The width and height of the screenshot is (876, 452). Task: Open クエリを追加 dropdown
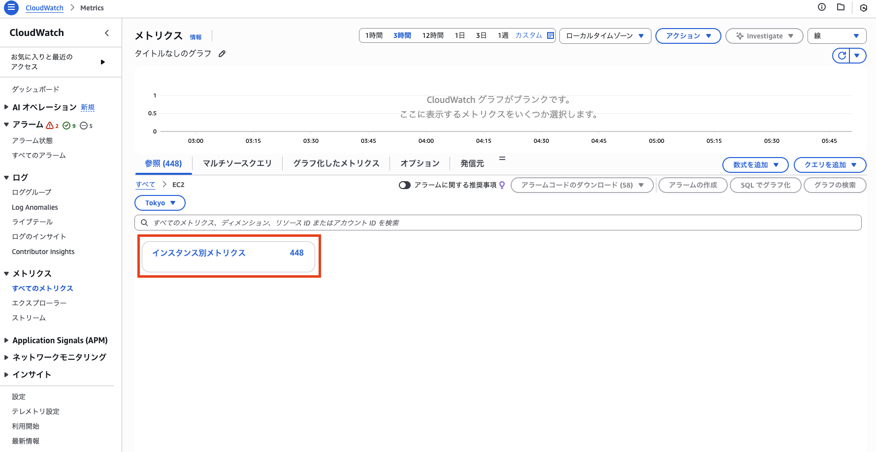pyautogui.click(x=830, y=165)
